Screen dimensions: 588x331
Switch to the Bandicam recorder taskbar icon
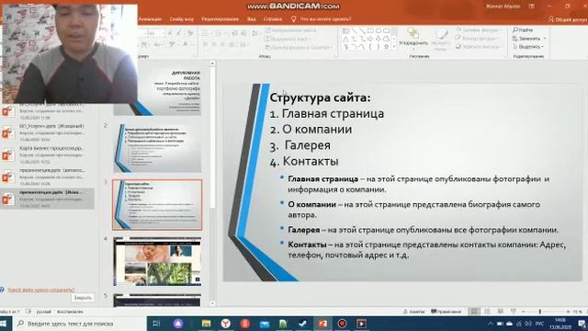tap(342, 324)
